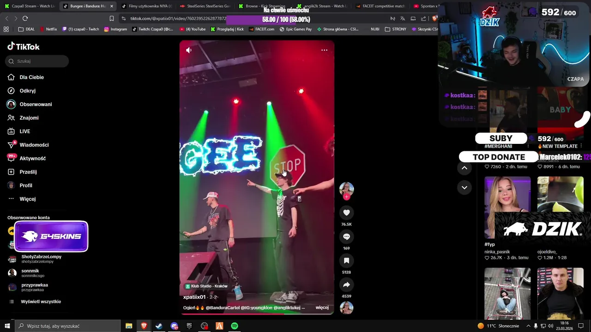Image resolution: width=591 pixels, height=332 pixels.
Task: Open Odkryj in TikTok sidebar
Action: (27, 91)
